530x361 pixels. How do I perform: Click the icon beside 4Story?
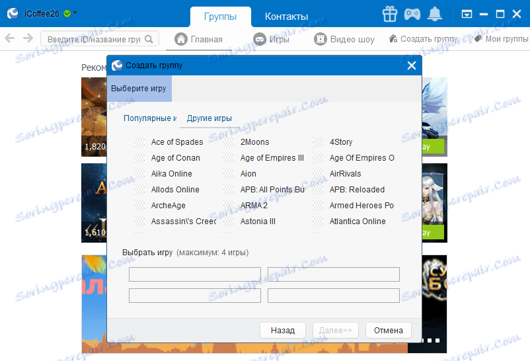tap(318, 141)
